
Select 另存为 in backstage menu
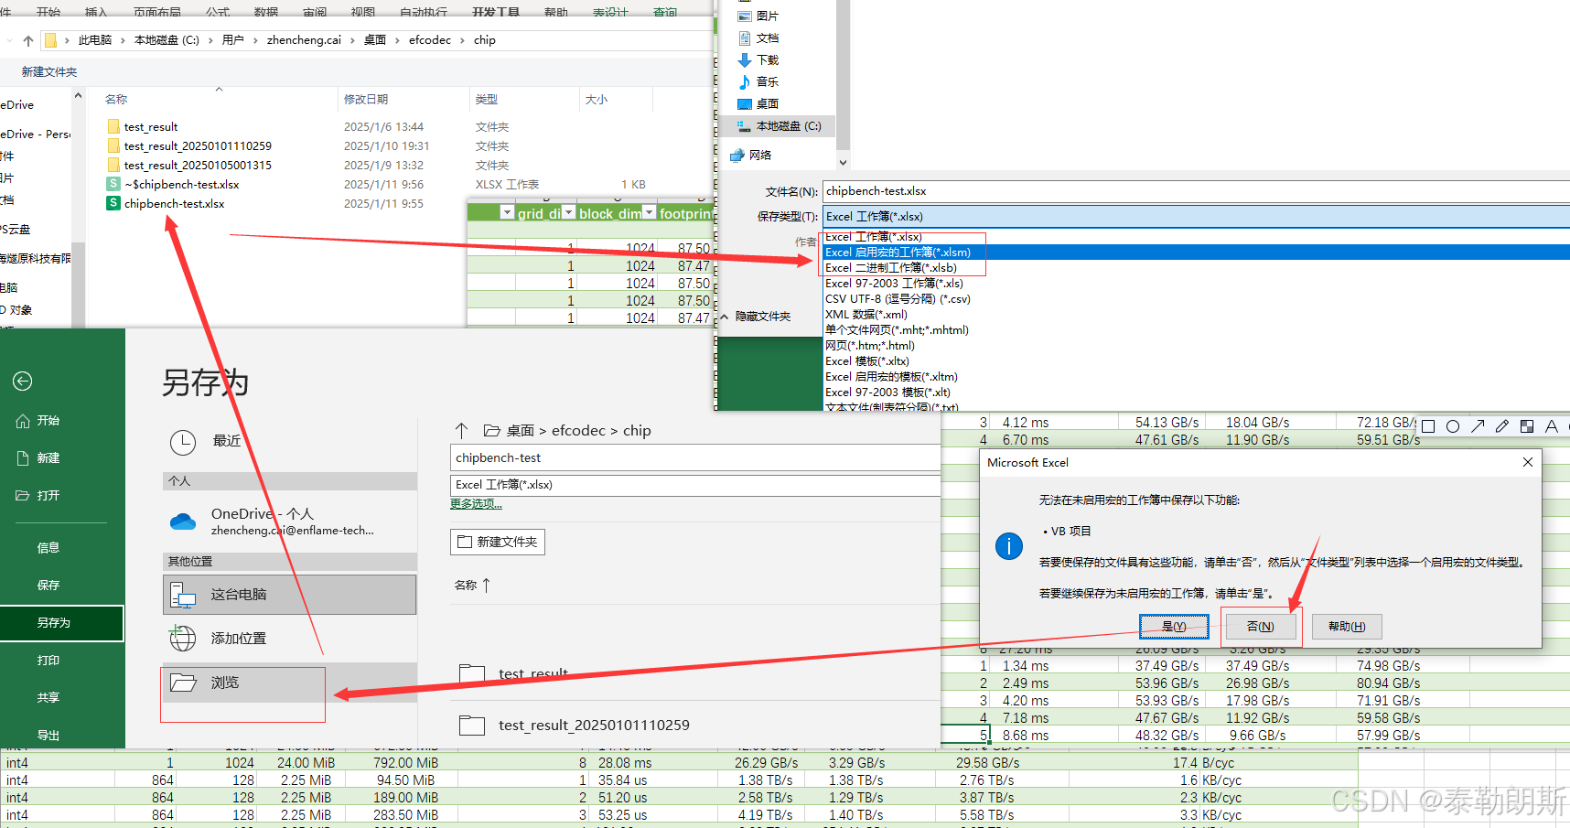coord(61,623)
